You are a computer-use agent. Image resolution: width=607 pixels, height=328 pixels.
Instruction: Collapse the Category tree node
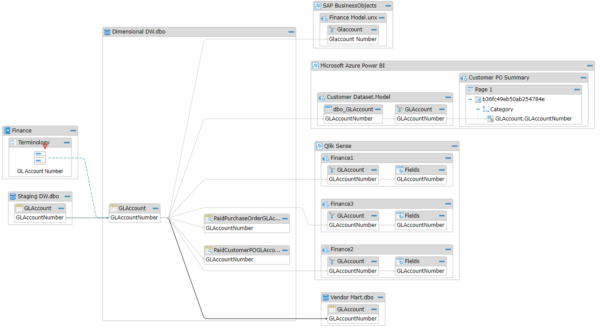[478, 109]
